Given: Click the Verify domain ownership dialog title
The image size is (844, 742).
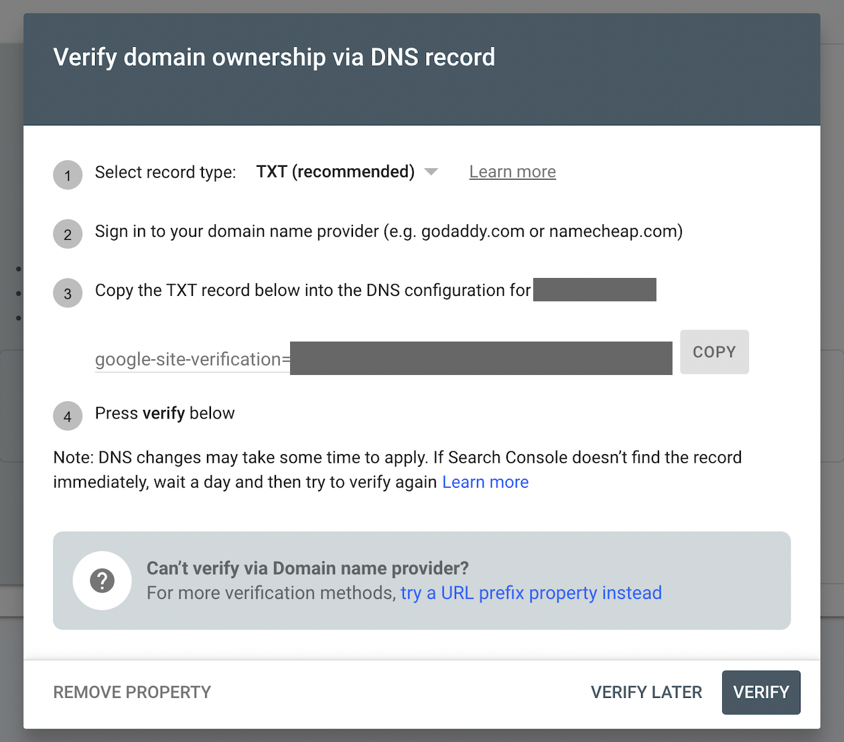Looking at the screenshot, I should [x=274, y=57].
